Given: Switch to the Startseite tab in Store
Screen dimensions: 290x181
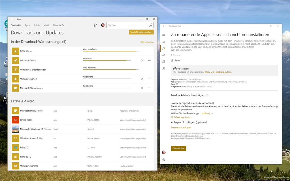Looking at the screenshot, I should 16,25.
